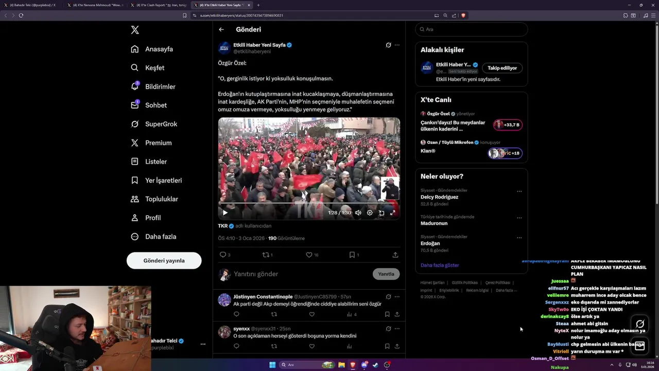Click the Ara search field on X
The height and width of the screenshot is (371, 659).
coord(471,29)
